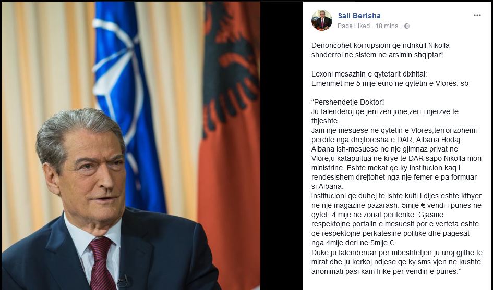Open Sali Berisha's profile picture avatar
This screenshot has width=493, height=290.
[x=322, y=20]
